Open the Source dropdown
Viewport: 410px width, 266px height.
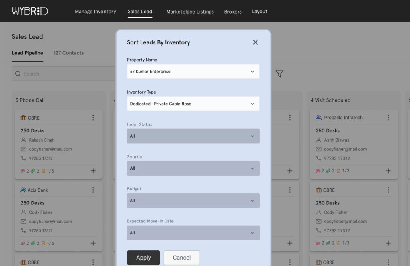click(193, 168)
